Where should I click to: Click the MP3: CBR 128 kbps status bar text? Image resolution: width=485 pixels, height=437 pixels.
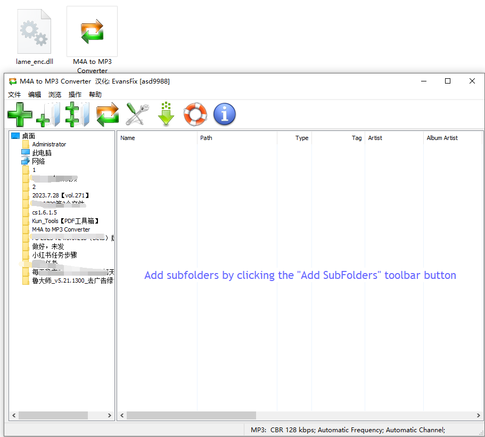pos(348,430)
